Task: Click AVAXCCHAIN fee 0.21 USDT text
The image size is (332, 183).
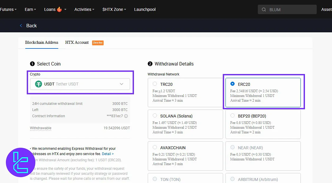Action: tap(174, 155)
